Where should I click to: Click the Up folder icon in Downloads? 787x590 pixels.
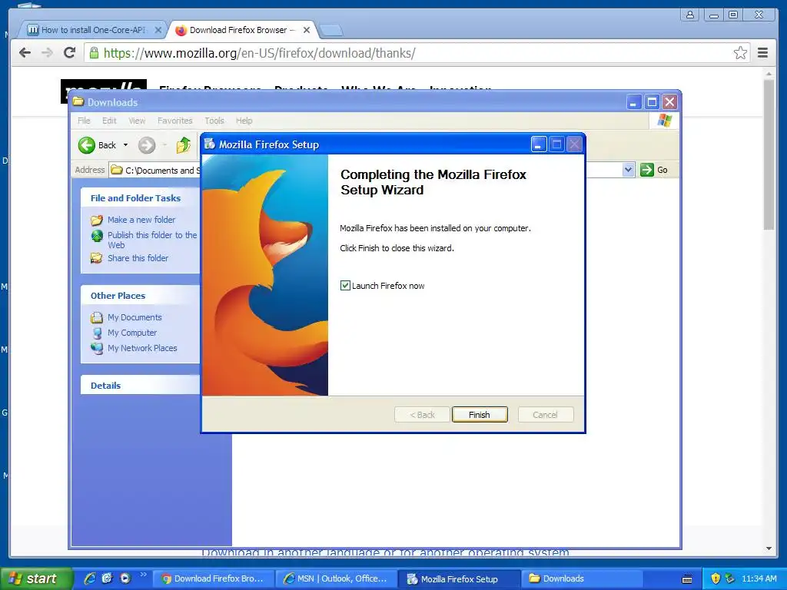183,145
